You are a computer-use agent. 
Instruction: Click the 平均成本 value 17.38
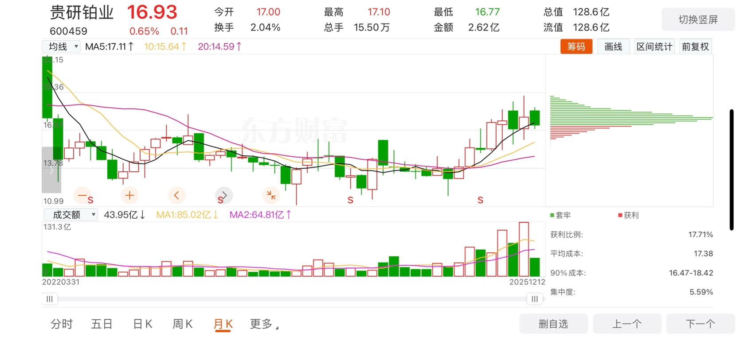703,254
